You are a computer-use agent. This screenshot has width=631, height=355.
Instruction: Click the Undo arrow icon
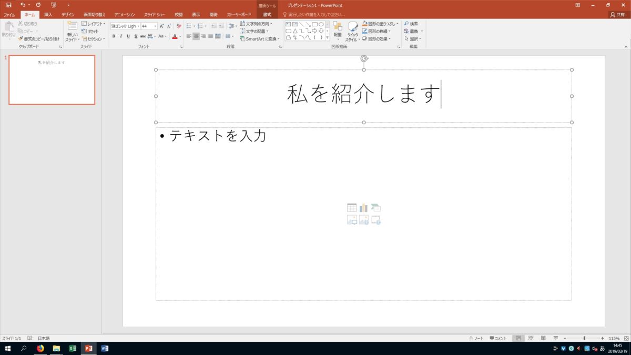23,5
